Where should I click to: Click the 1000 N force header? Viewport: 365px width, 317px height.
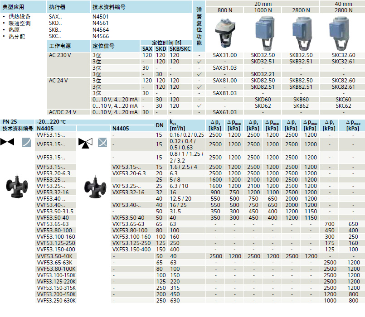(263, 10)
